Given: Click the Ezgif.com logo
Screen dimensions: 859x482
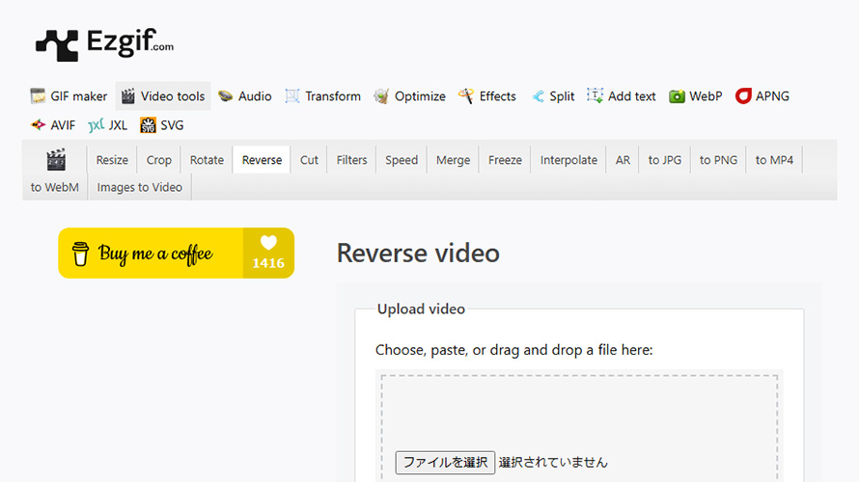Looking at the screenshot, I should 104,45.
